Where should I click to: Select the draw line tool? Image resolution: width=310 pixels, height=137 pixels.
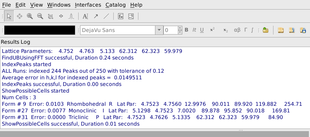tap(106, 16)
